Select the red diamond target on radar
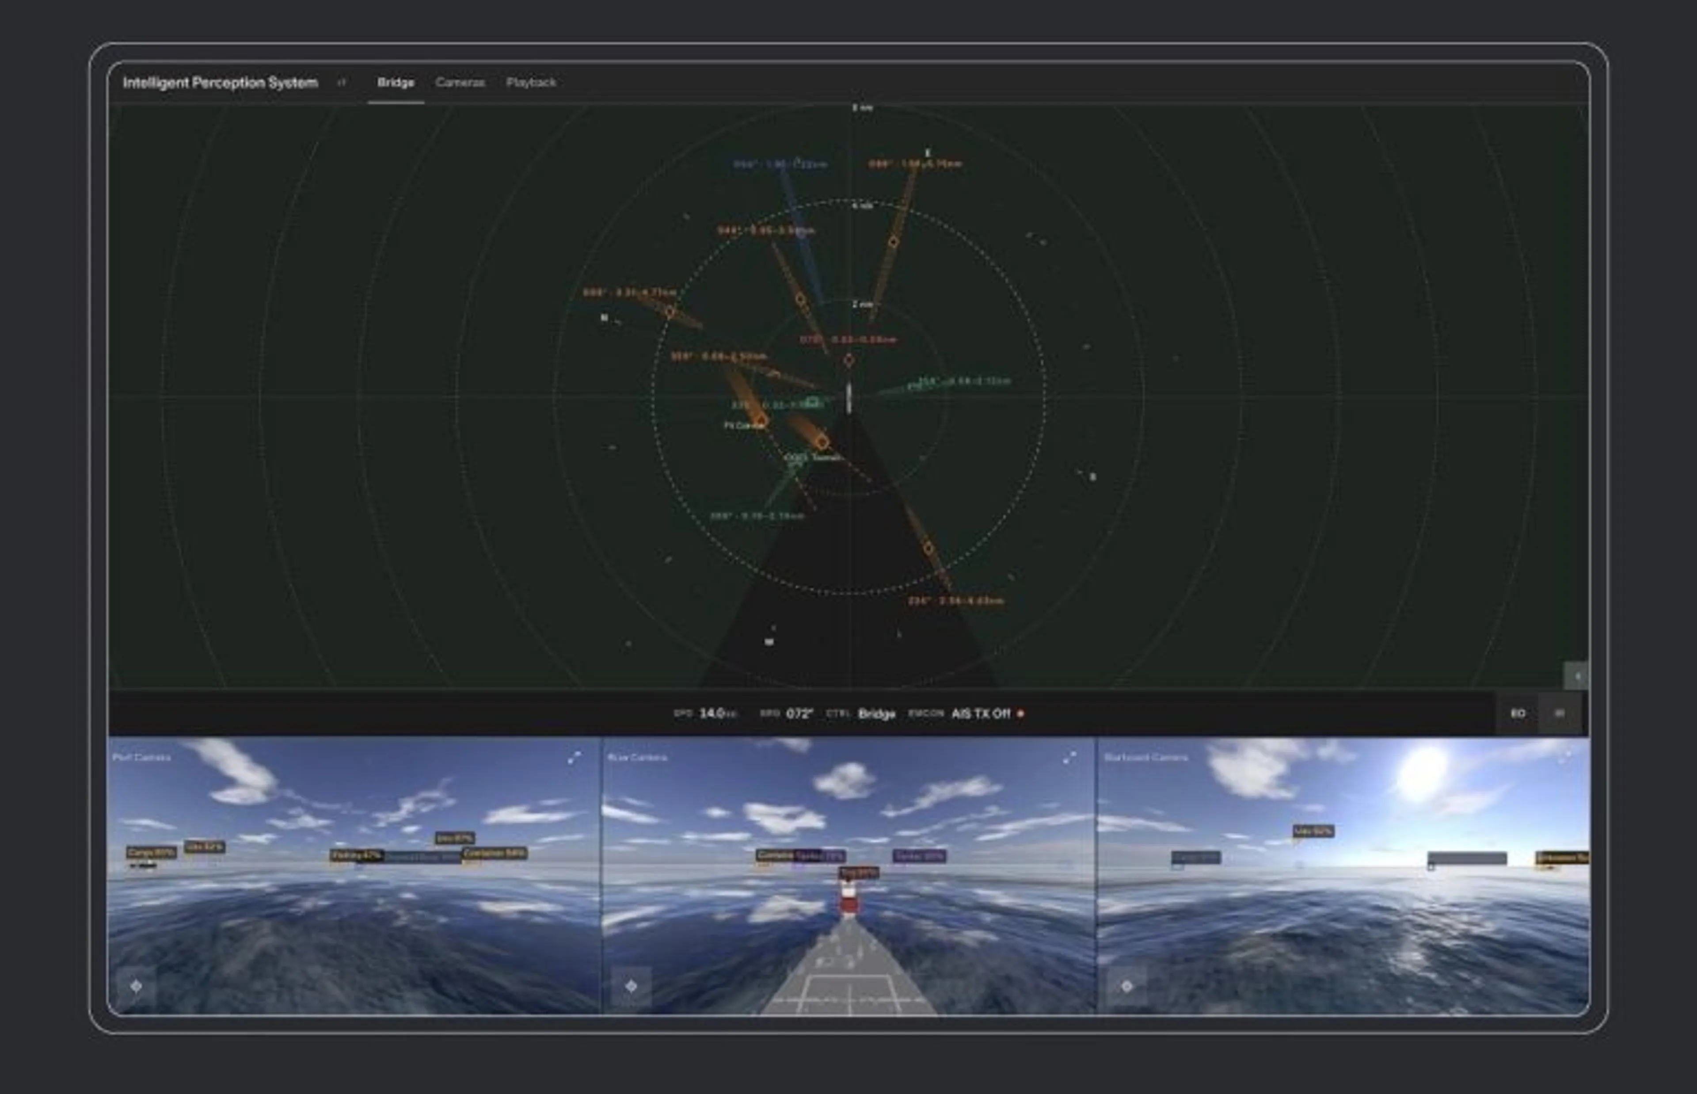 click(x=849, y=361)
